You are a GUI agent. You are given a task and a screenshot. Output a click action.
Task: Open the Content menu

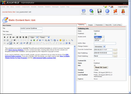point(18,7)
